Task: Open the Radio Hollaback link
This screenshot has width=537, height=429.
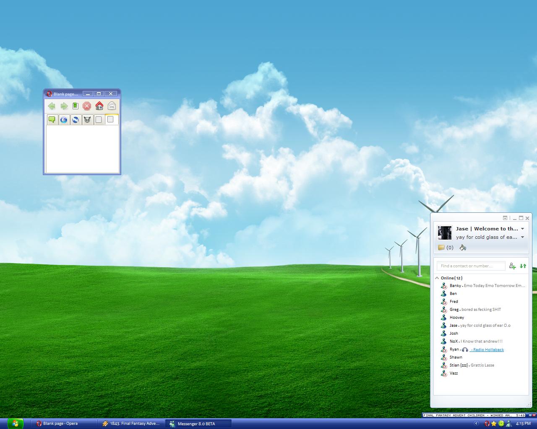Action: tap(487, 349)
